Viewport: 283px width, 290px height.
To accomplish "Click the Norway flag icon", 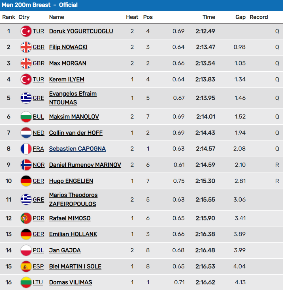I will click(x=26, y=165).
